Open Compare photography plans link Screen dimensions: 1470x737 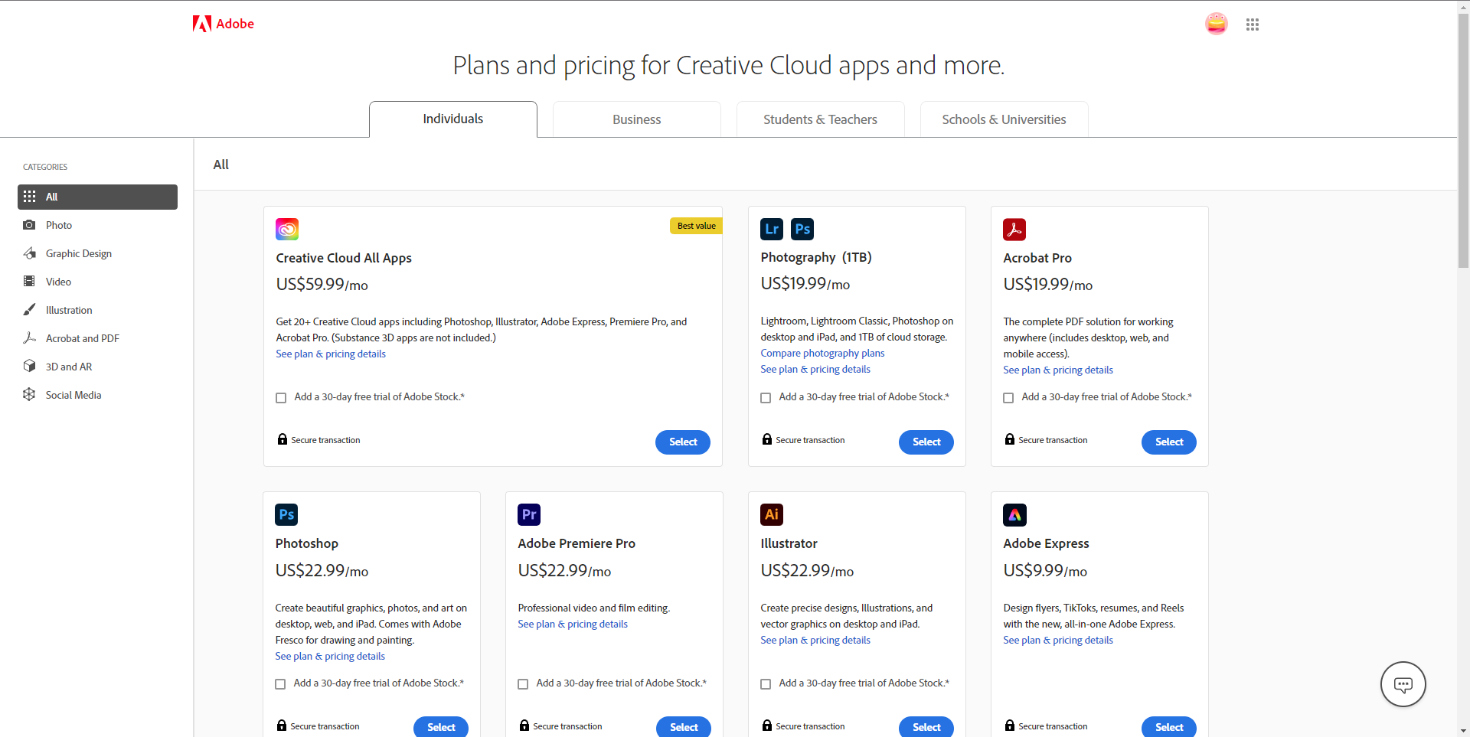click(822, 353)
